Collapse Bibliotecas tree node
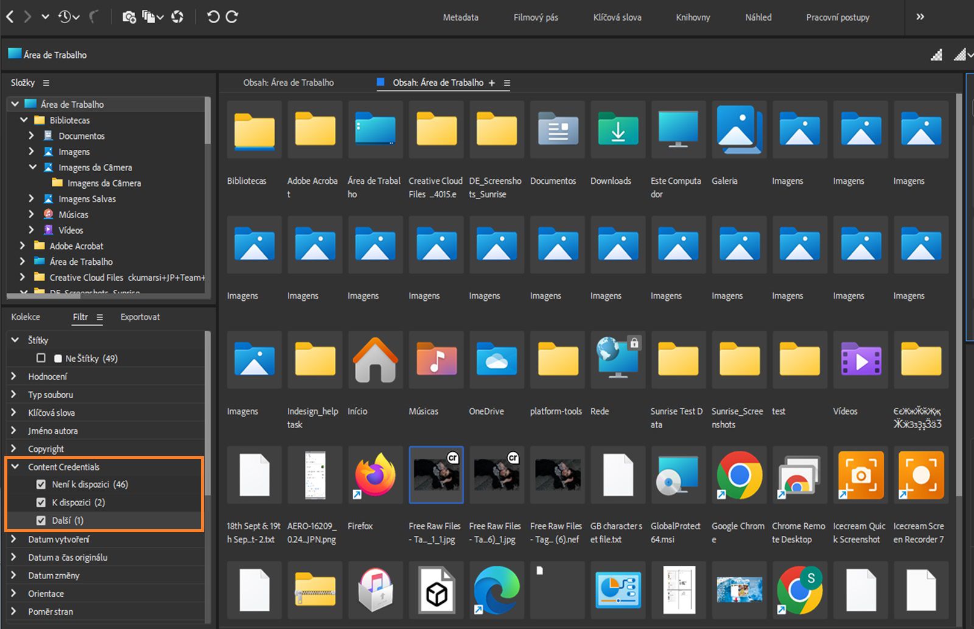This screenshot has width=974, height=629. (x=24, y=120)
